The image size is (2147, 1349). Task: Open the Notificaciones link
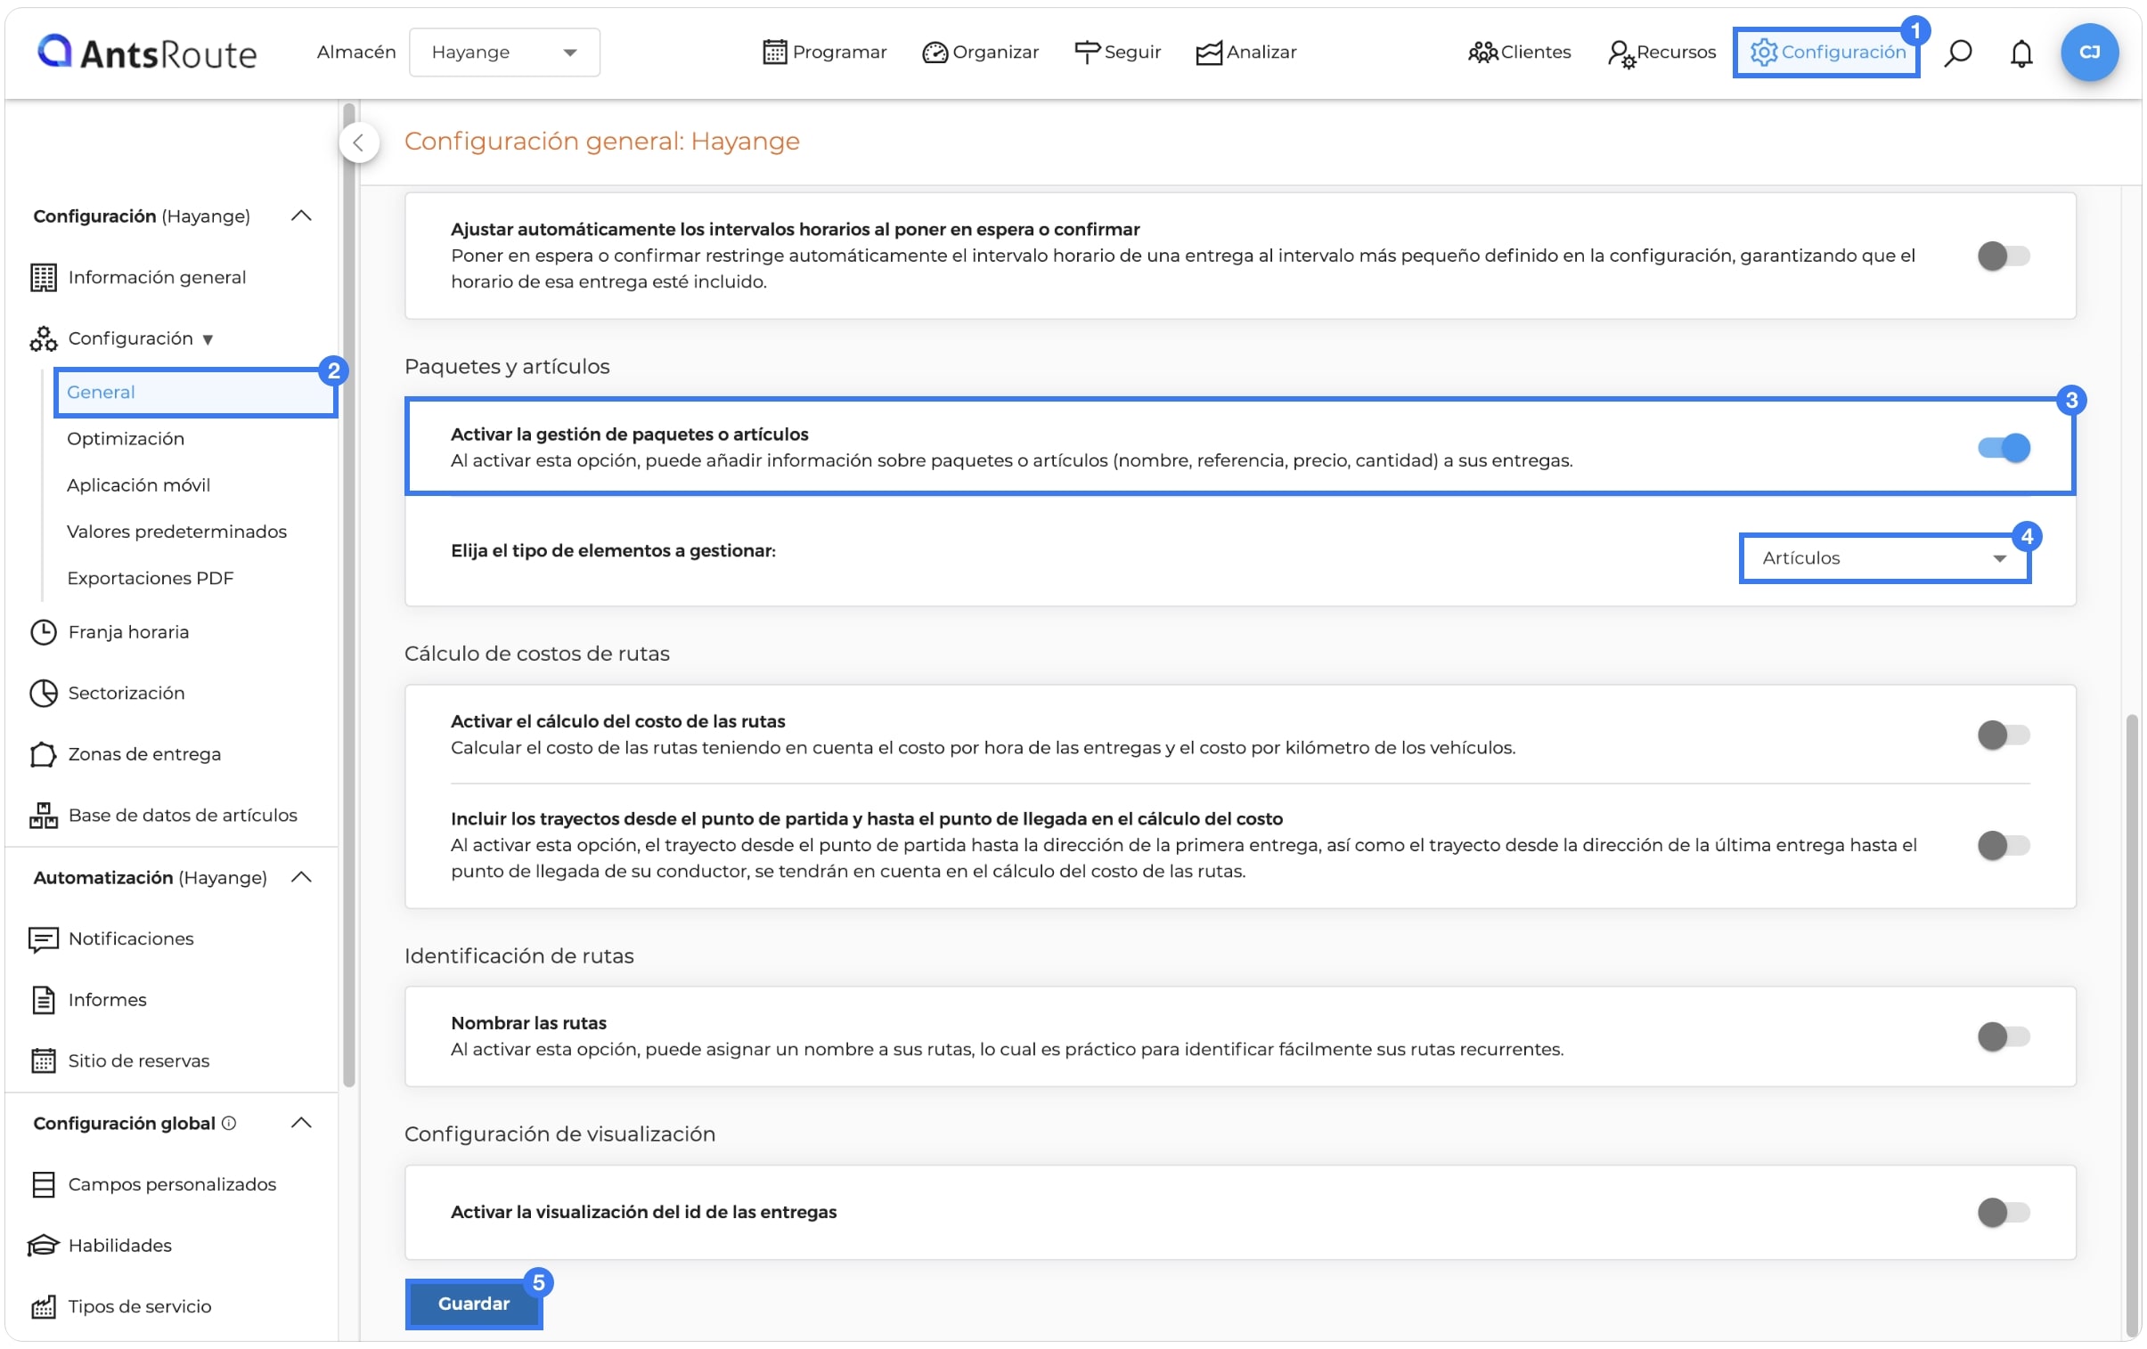(131, 939)
